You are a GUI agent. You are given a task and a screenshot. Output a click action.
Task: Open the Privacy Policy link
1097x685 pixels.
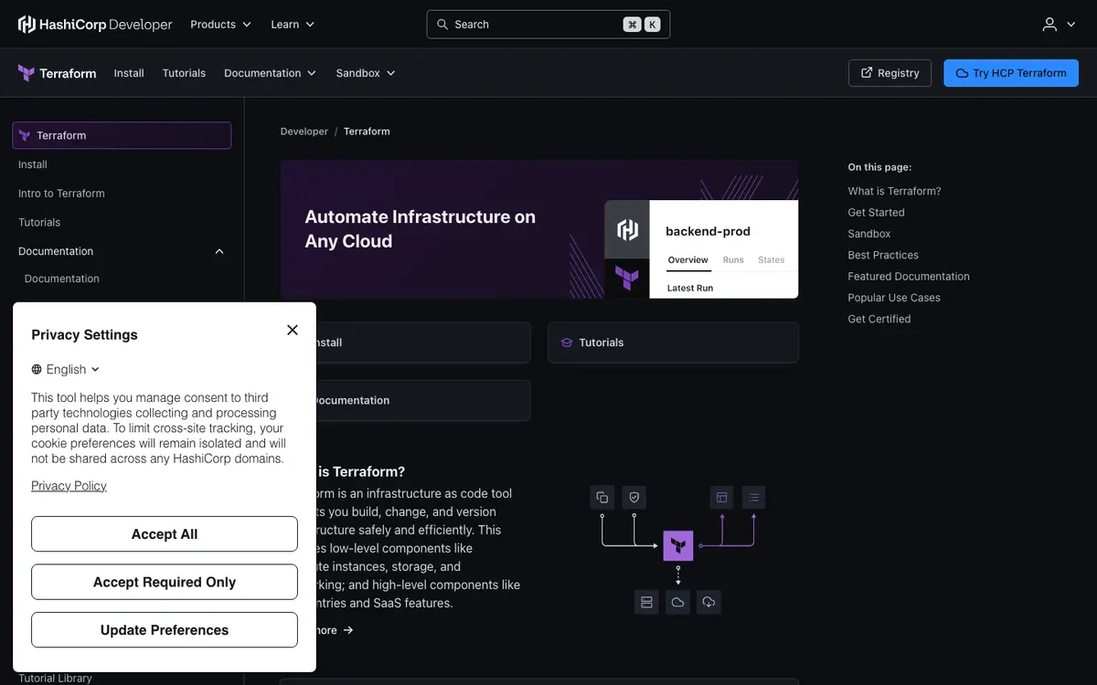click(69, 486)
